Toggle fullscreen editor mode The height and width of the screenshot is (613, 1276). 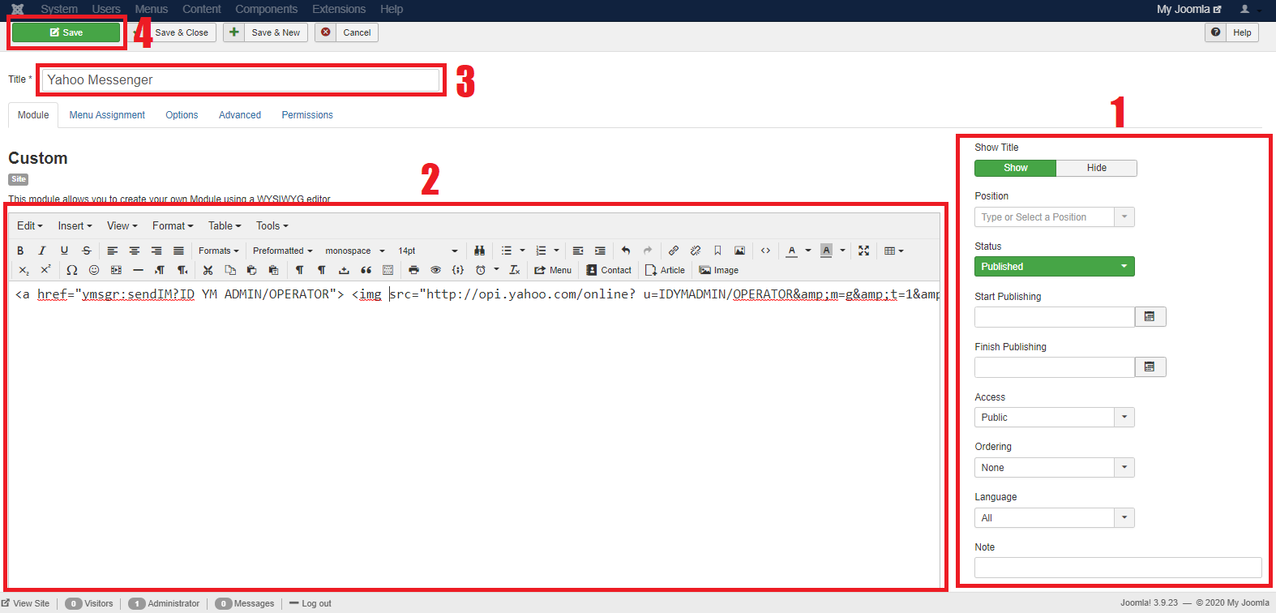point(864,251)
